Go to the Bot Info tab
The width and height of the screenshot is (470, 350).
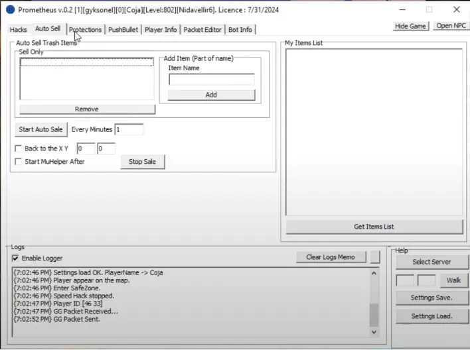(240, 30)
